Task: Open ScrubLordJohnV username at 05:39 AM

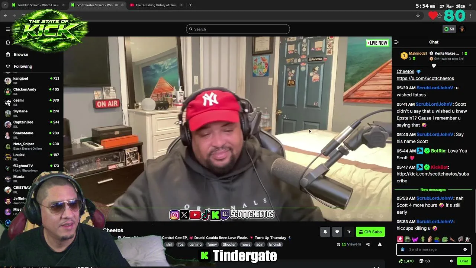Action: point(435,88)
